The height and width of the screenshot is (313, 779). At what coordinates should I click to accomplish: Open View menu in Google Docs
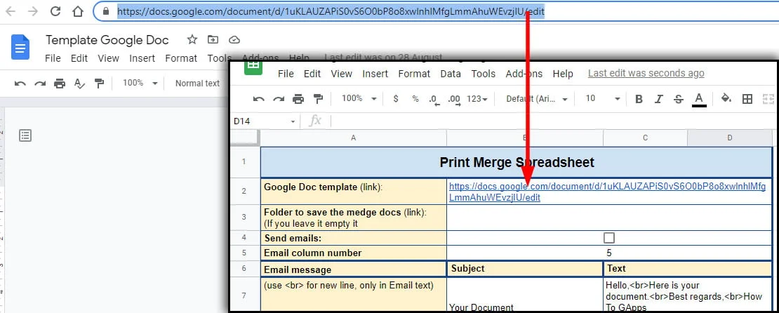coord(108,58)
